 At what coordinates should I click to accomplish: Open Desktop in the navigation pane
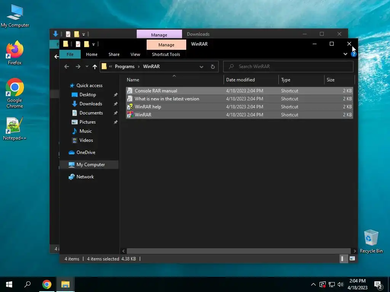(x=88, y=95)
